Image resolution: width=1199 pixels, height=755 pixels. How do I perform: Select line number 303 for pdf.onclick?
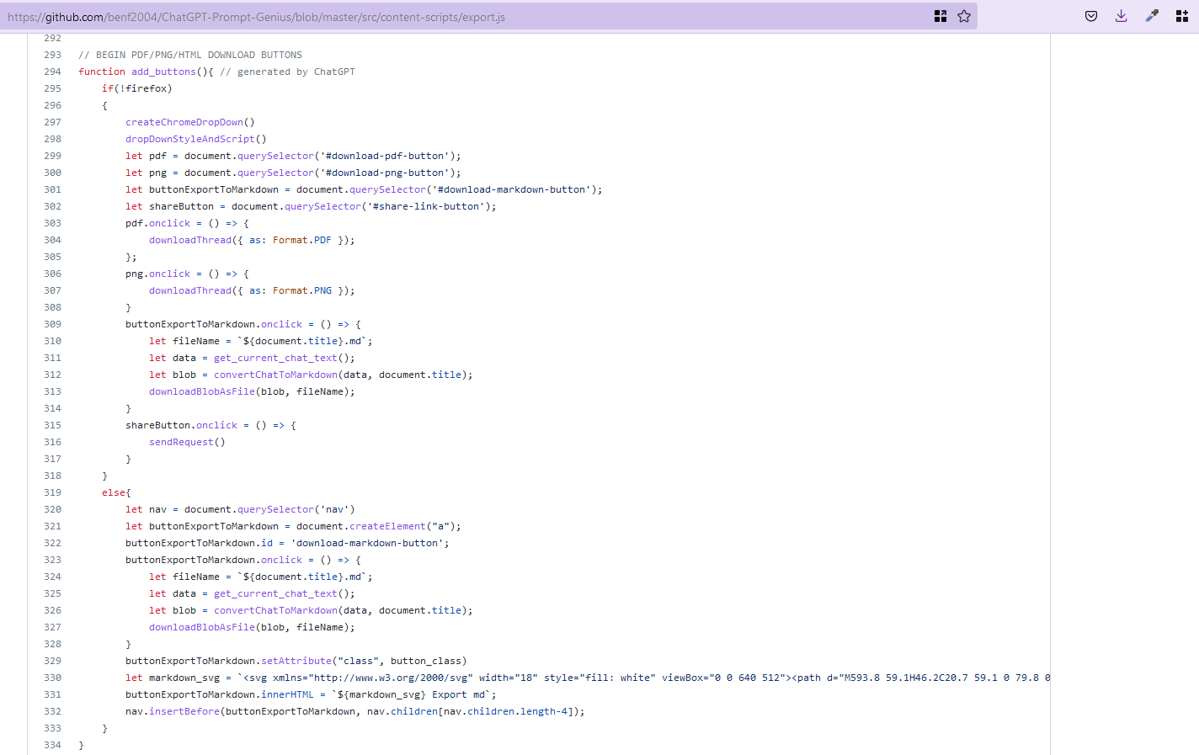(x=52, y=222)
